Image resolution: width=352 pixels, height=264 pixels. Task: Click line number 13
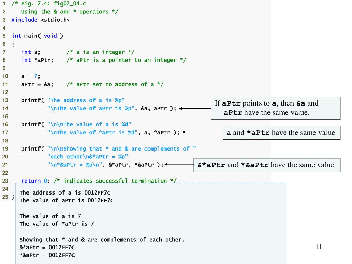click(x=5, y=100)
